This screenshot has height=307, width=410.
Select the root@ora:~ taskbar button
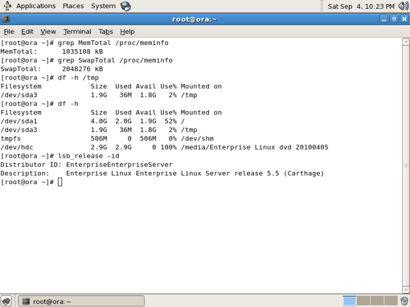pos(81,301)
